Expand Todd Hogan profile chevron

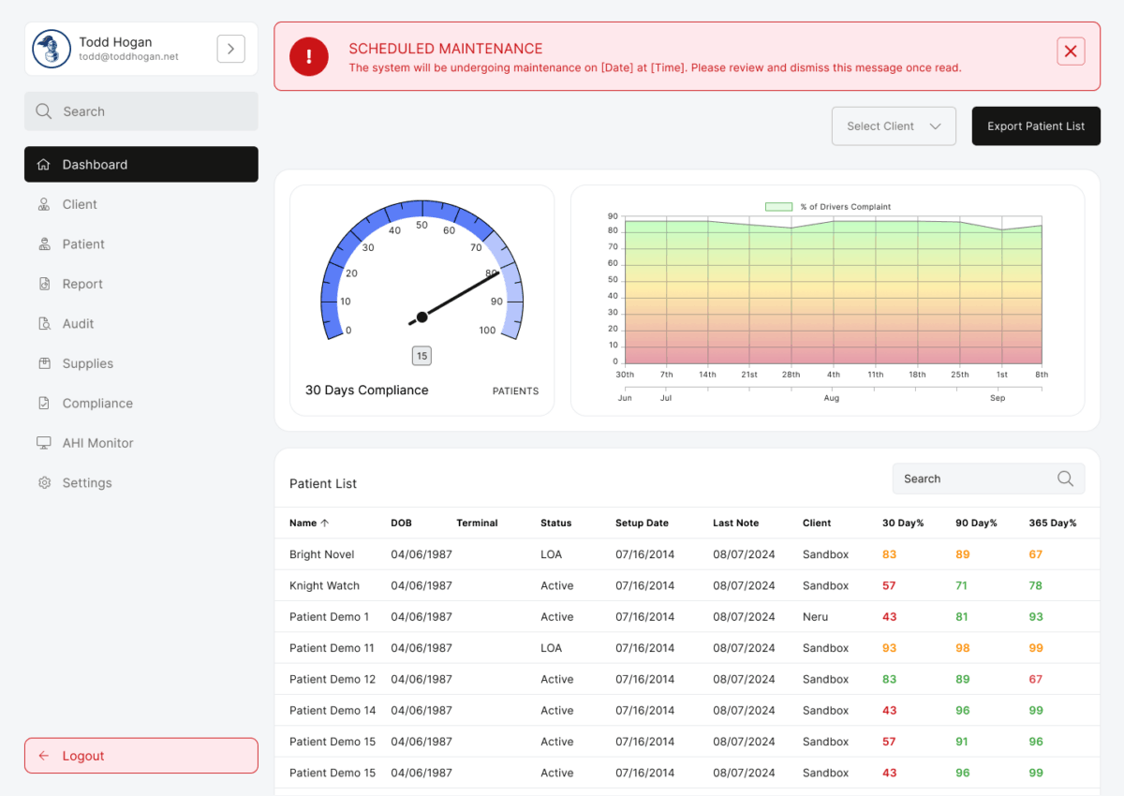point(230,49)
